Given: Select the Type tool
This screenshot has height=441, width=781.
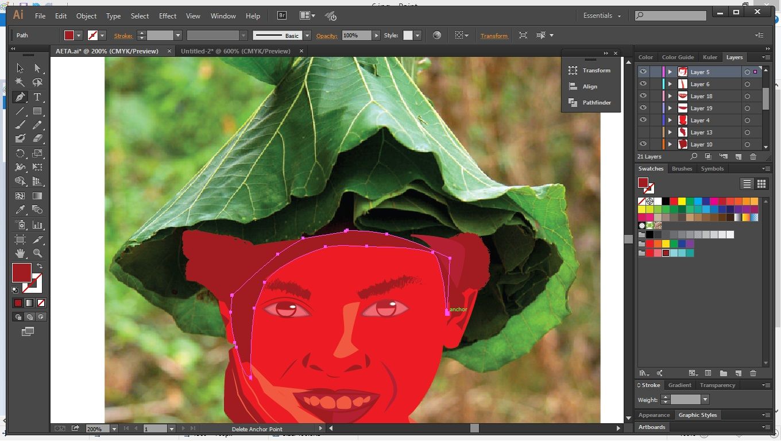Looking at the screenshot, I should click(x=37, y=96).
